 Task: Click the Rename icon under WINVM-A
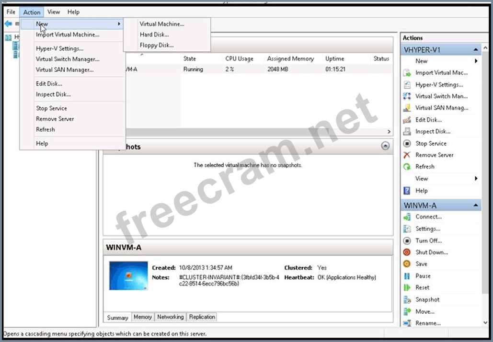tap(407, 323)
